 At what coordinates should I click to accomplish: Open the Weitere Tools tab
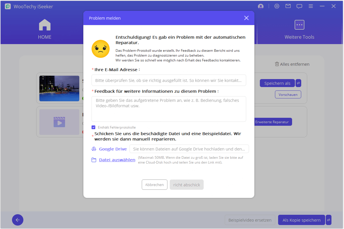coord(299,30)
